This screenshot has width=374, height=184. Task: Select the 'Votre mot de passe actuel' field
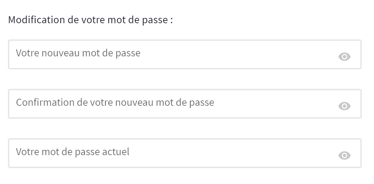166,153
